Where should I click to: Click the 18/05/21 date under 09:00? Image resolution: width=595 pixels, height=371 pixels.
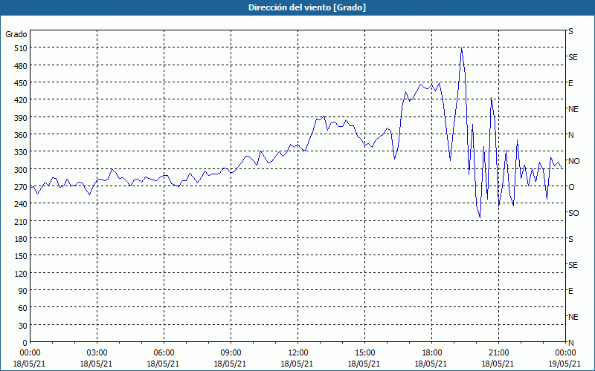(x=231, y=364)
